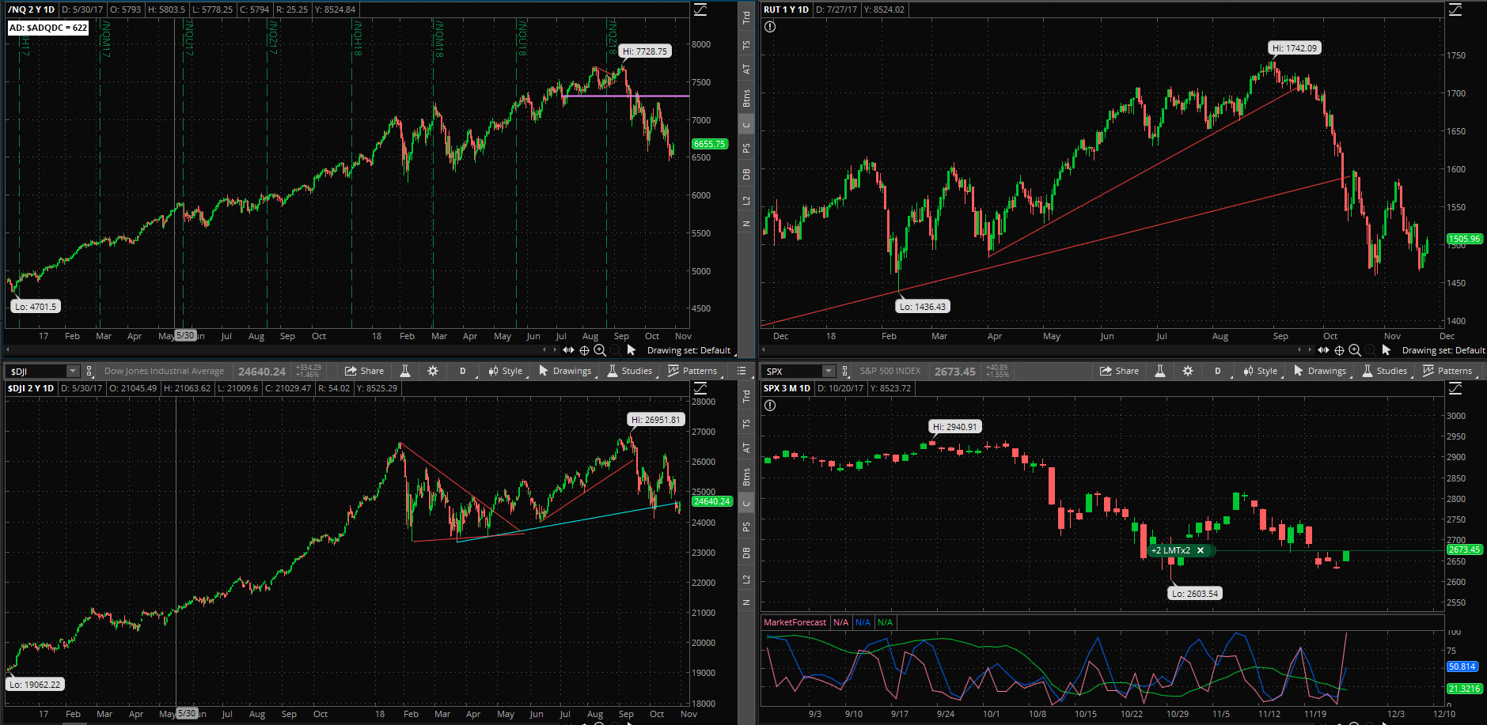
Task: Expand the $DJI symbol dropdown
Action: (x=73, y=371)
